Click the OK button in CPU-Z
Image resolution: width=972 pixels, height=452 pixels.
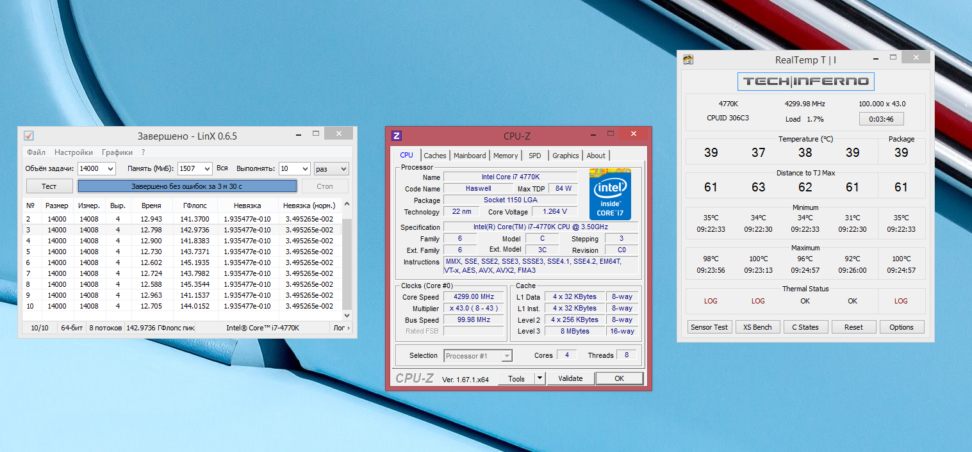[619, 378]
